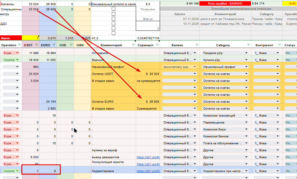Select the 10.11.2025 date cell
This screenshot has height=179, width=297.
[x=180, y=24]
